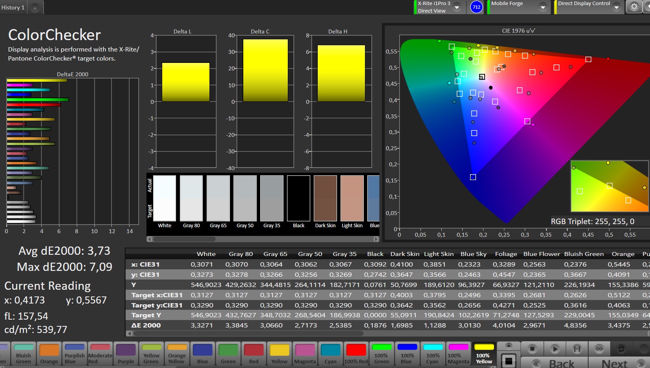Click the ΔE 2000 row header
This screenshot has height=368, width=650.
point(146,325)
